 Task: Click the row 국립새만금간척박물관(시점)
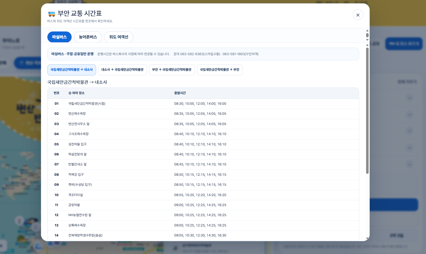(x=203, y=104)
